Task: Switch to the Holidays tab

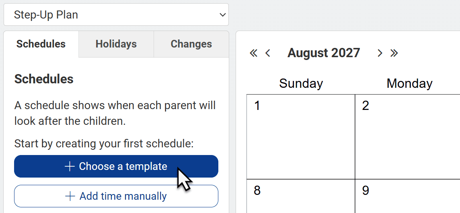Action: coord(116,44)
